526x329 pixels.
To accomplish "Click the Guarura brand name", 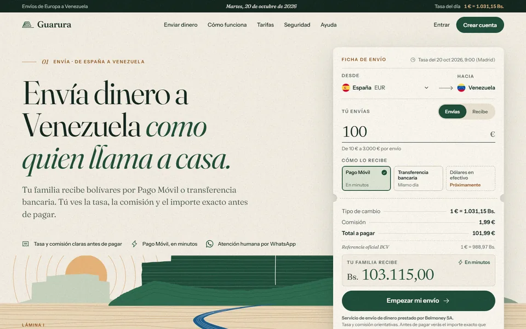I will pyautogui.click(x=54, y=25).
